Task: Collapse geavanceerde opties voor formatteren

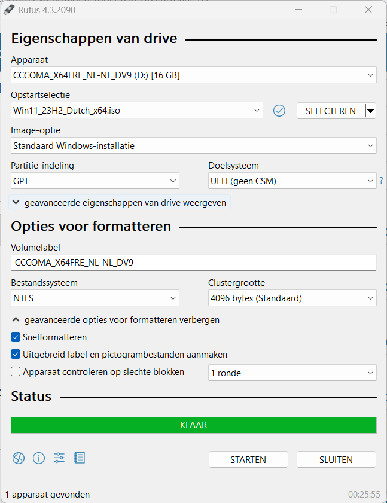Action: tap(115, 320)
